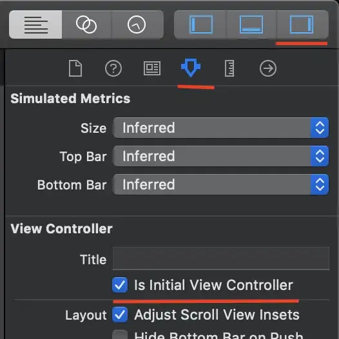This screenshot has width=339, height=339.
Task: Click the View Controller Title field
Action: (x=221, y=258)
